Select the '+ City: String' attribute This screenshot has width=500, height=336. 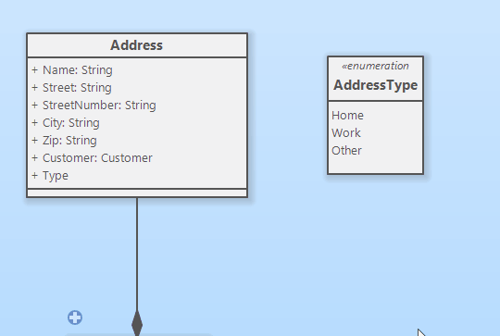coord(66,123)
